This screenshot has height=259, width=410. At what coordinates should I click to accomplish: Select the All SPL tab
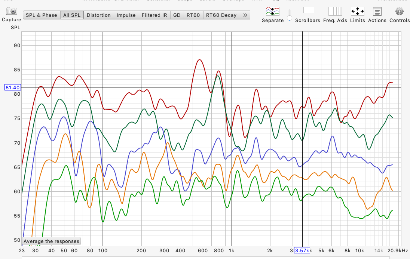tap(72, 15)
